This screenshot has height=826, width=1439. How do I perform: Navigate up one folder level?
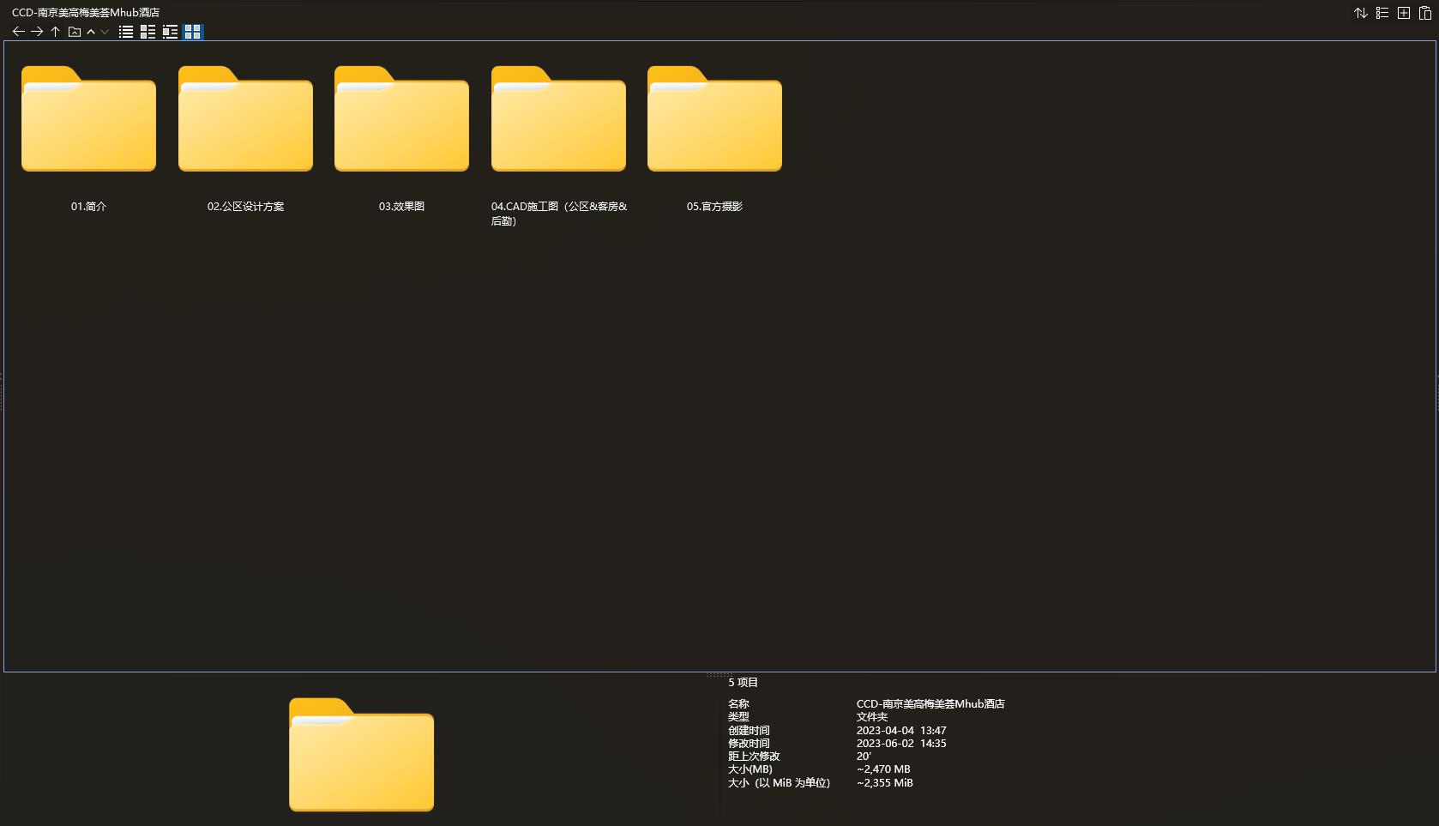55,32
